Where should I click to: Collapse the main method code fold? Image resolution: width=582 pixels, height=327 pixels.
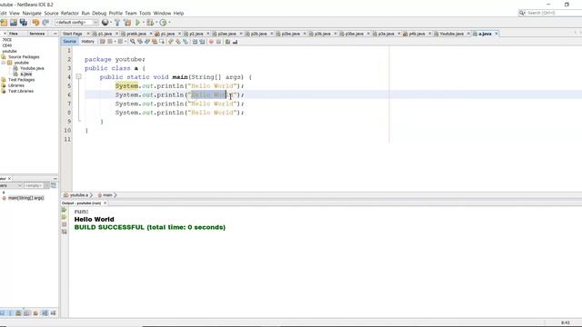click(x=78, y=77)
